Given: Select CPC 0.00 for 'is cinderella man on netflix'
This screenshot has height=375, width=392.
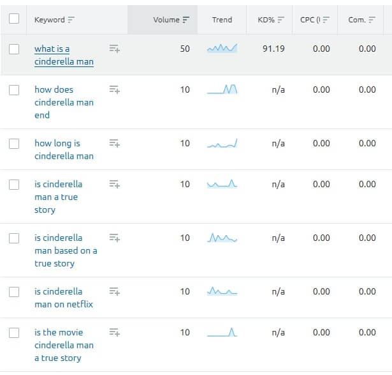Looking at the screenshot, I should (321, 291).
